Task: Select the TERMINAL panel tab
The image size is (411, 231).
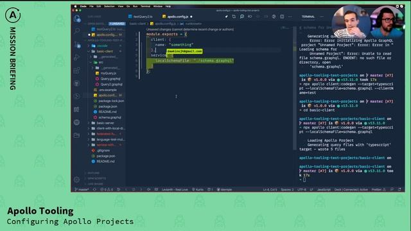Action: 308,17
